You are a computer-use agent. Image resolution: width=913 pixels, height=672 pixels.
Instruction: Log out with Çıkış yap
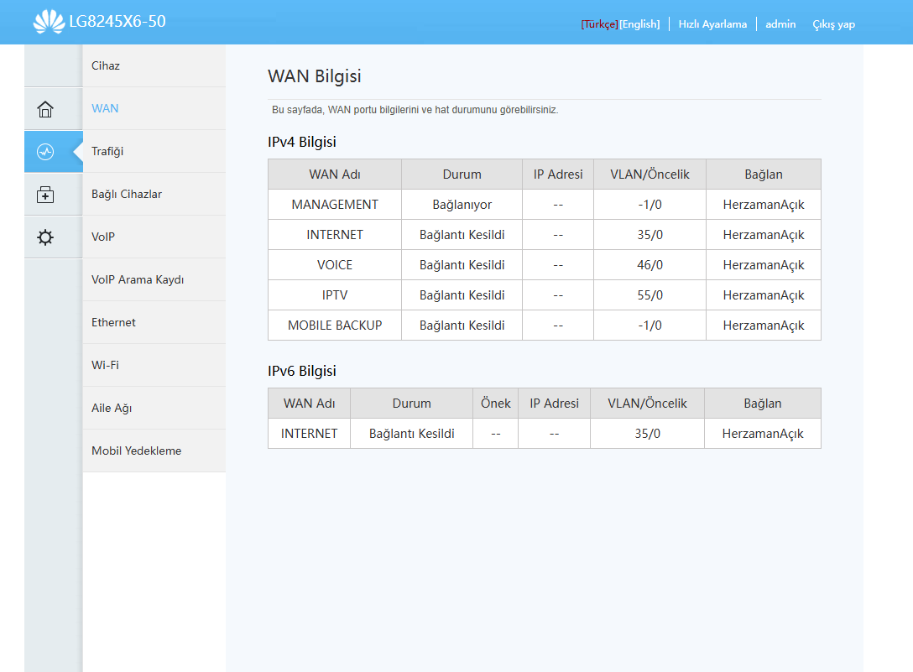834,24
